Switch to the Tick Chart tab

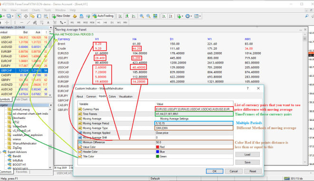pyautogui.click(x=21, y=100)
